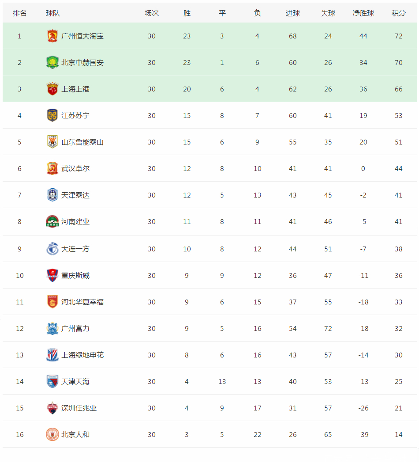Screen dimensions: 419x471
Task: Click the 重庆斯威 team badge icon
Action: 52,275
